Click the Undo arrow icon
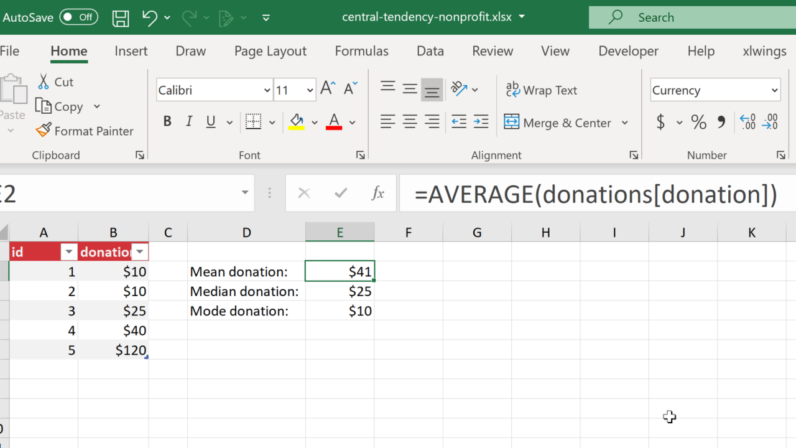The width and height of the screenshot is (796, 448). [149, 17]
